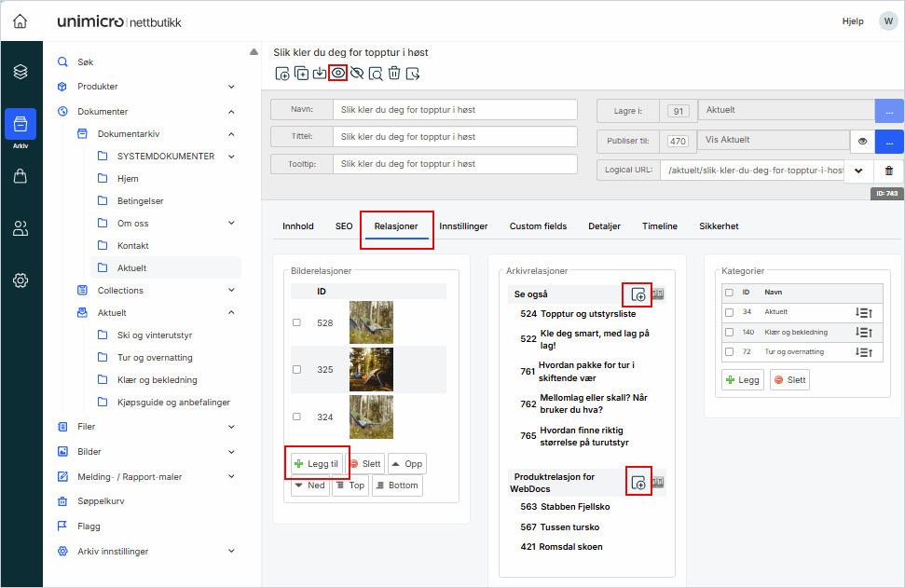Image resolution: width=905 pixels, height=588 pixels.
Task: Click the duplicate document icon in the toolbar
Action: (x=301, y=73)
